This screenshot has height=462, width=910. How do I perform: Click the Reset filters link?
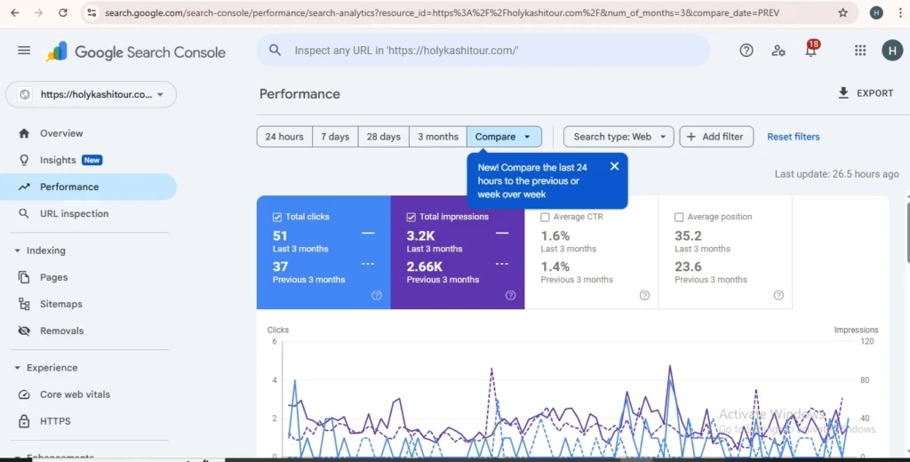(x=794, y=137)
